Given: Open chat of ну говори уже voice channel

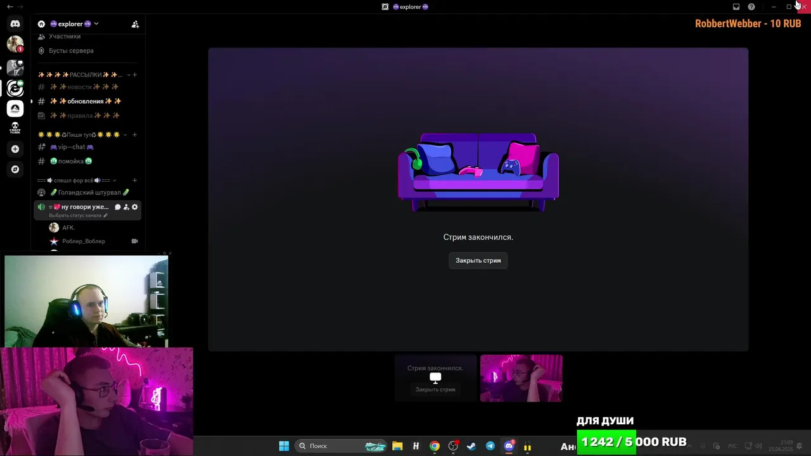Looking at the screenshot, I should point(117,207).
